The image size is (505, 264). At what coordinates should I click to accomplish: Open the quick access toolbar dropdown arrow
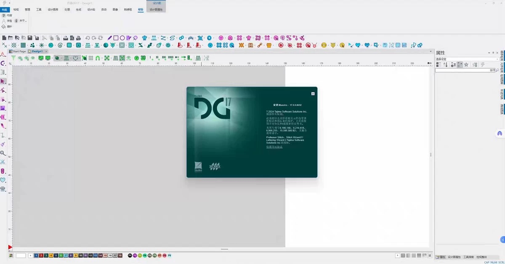click(9, 3)
